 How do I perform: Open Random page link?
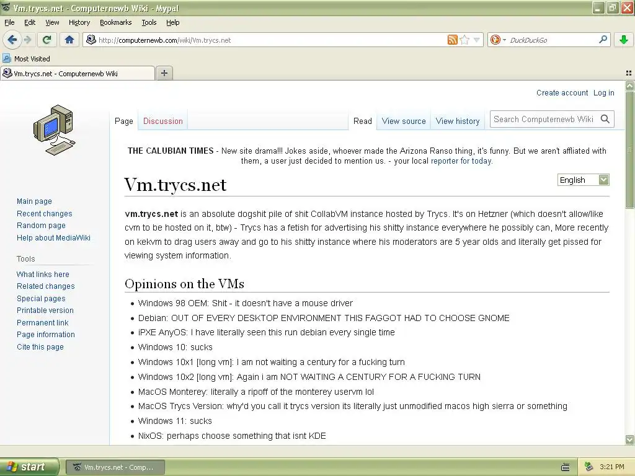41,226
